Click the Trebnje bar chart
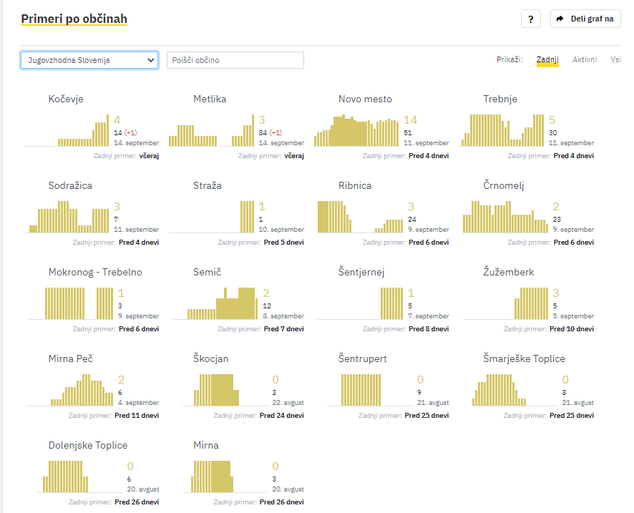 502,130
